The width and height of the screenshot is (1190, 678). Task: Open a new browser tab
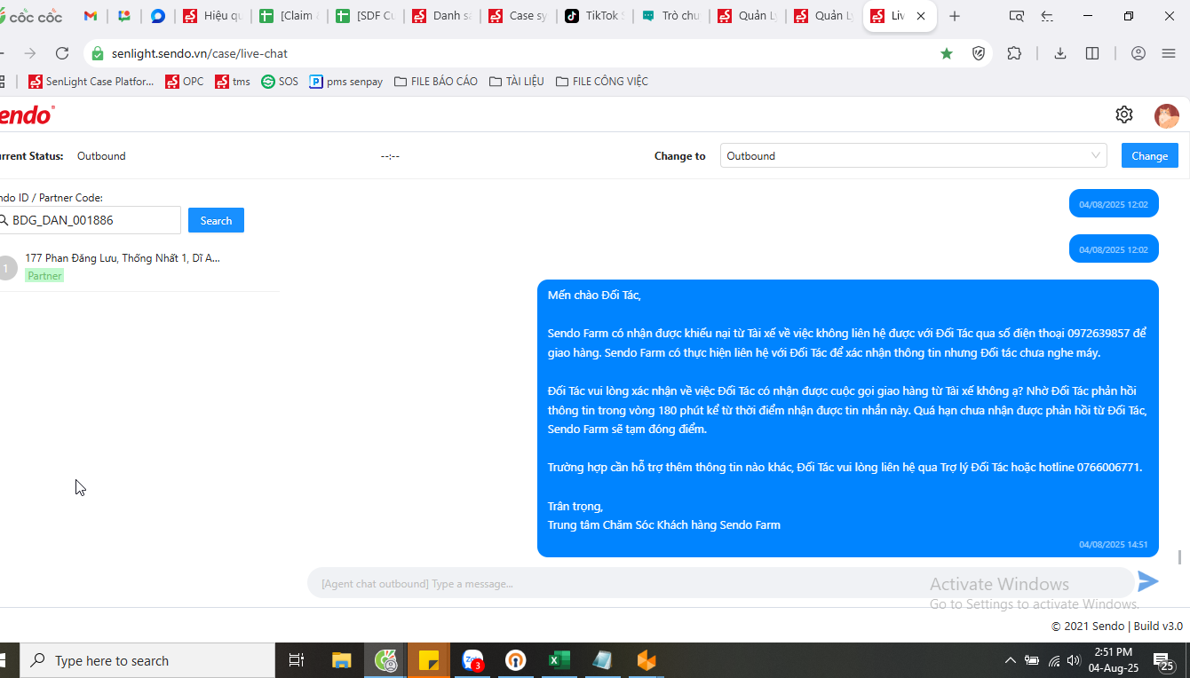(x=955, y=16)
